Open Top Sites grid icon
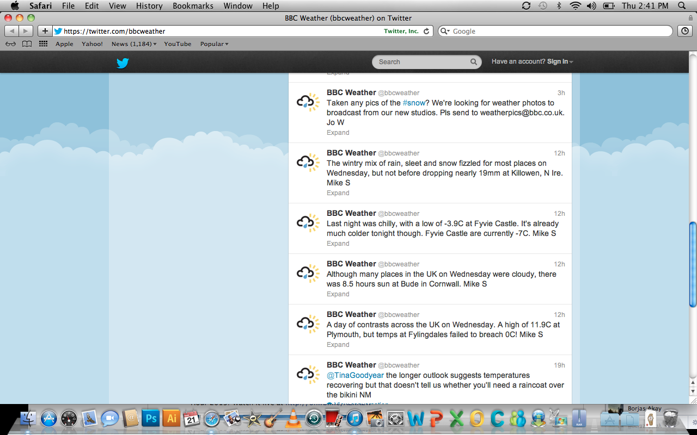 coord(43,44)
